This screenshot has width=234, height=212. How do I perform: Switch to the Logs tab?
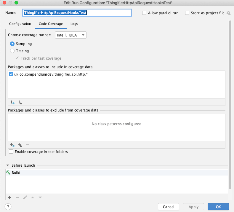click(x=74, y=24)
